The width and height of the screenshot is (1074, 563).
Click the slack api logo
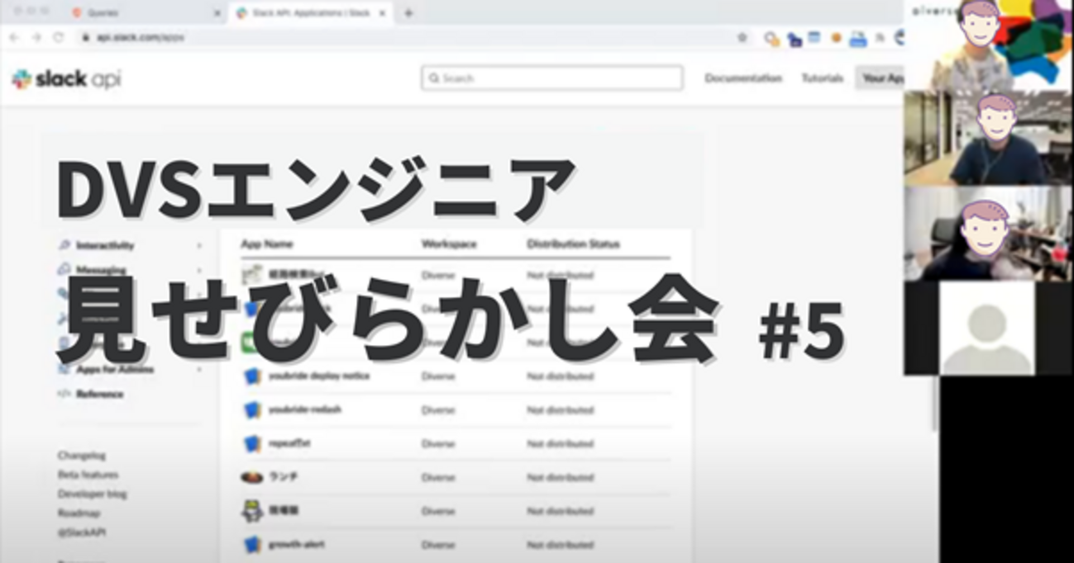coord(66,79)
